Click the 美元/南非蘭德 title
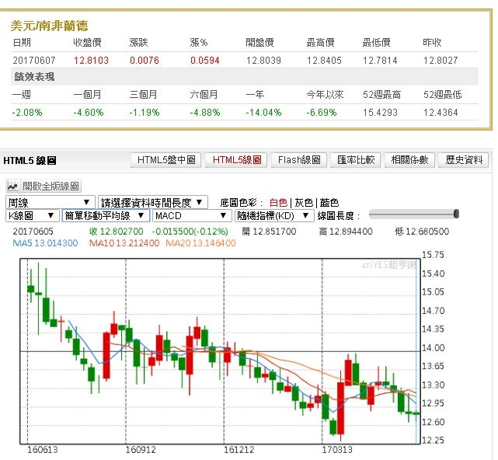Screen dimensions: 498x460 click(49, 26)
